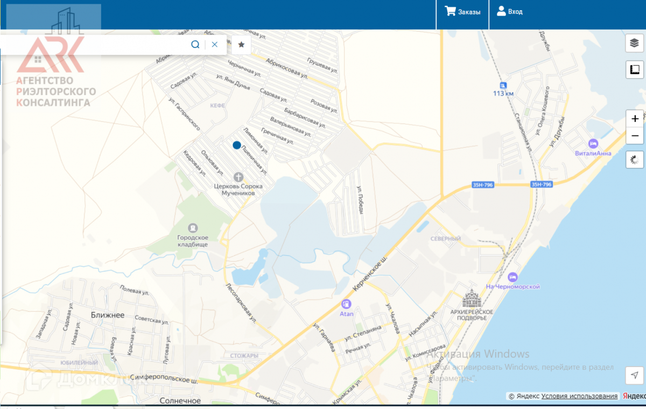Open favorites star button

[241, 45]
